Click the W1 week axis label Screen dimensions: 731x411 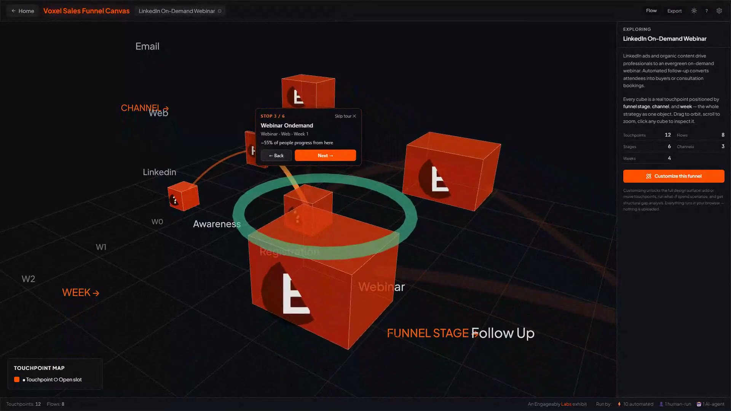(x=101, y=247)
